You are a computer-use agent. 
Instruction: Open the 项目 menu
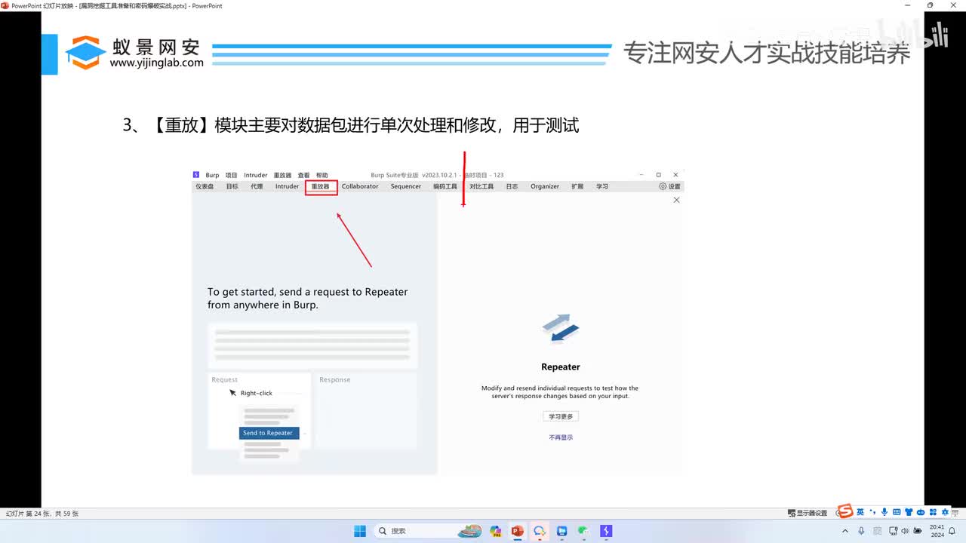point(232,175)
